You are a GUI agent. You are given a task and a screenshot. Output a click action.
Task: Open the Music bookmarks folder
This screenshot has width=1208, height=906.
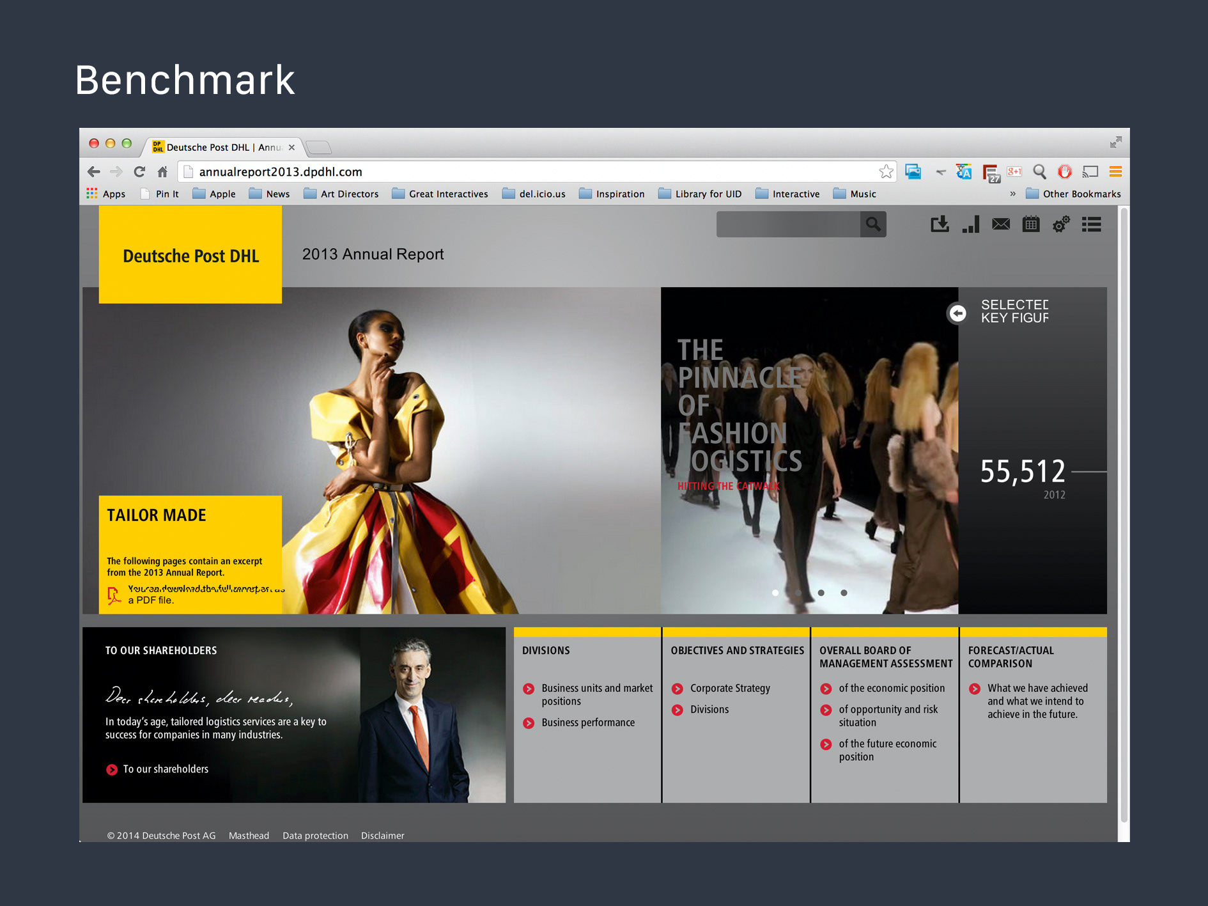pyautogui.click(x=855, y=194)
